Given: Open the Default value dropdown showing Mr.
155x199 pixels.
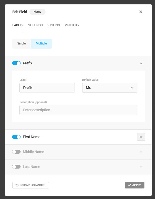Looking at the screenshot, I should click(x=110, y=88).
